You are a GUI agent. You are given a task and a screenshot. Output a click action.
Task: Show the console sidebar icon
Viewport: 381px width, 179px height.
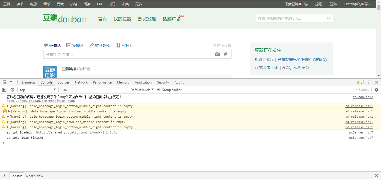[4, 90]
